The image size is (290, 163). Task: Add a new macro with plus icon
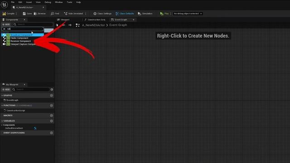click(51, 115)
